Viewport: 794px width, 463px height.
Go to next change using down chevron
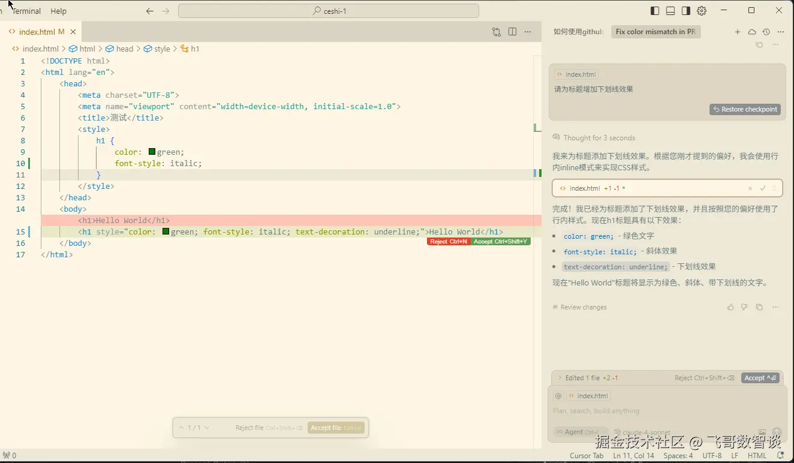tap(207, 428)
